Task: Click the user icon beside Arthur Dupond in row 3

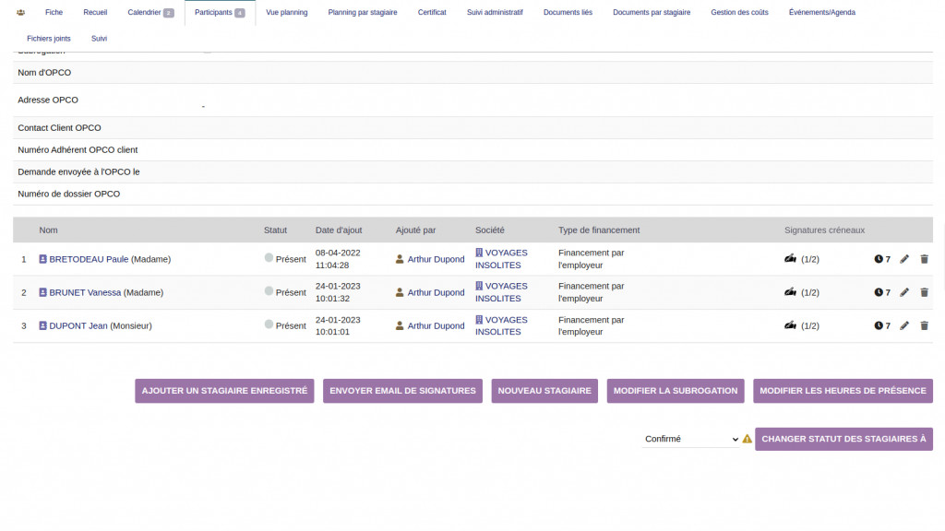Action: (x=400, y=325)
